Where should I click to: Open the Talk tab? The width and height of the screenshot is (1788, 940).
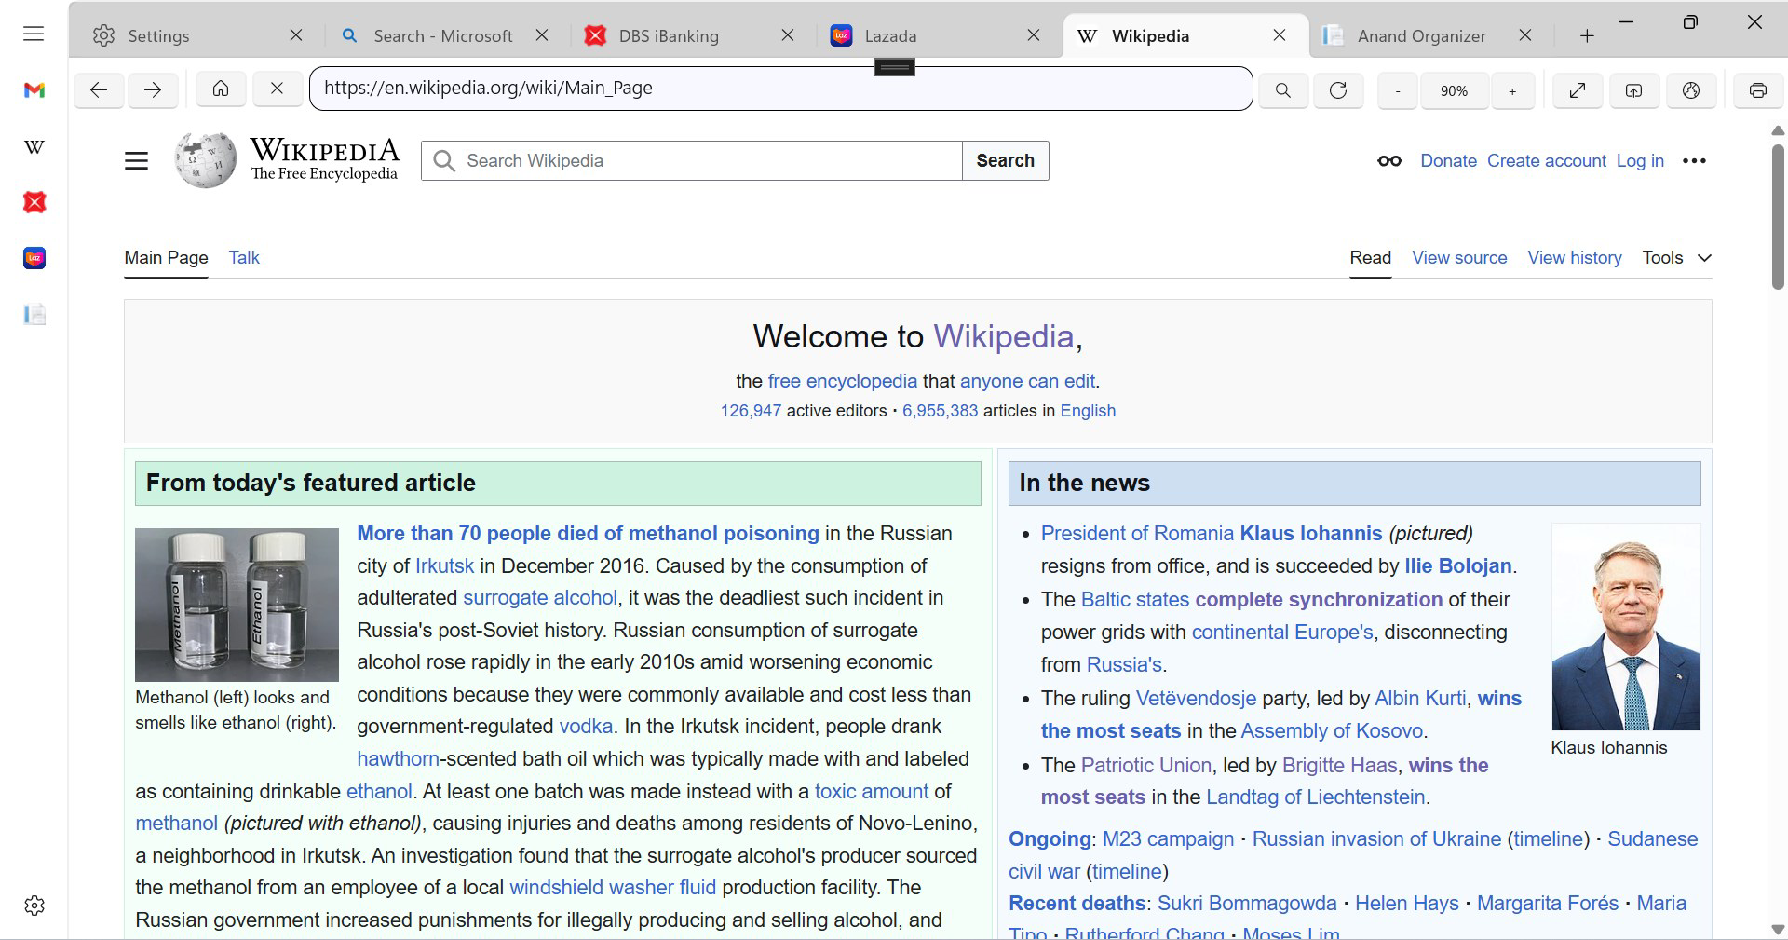coord(244,258)
